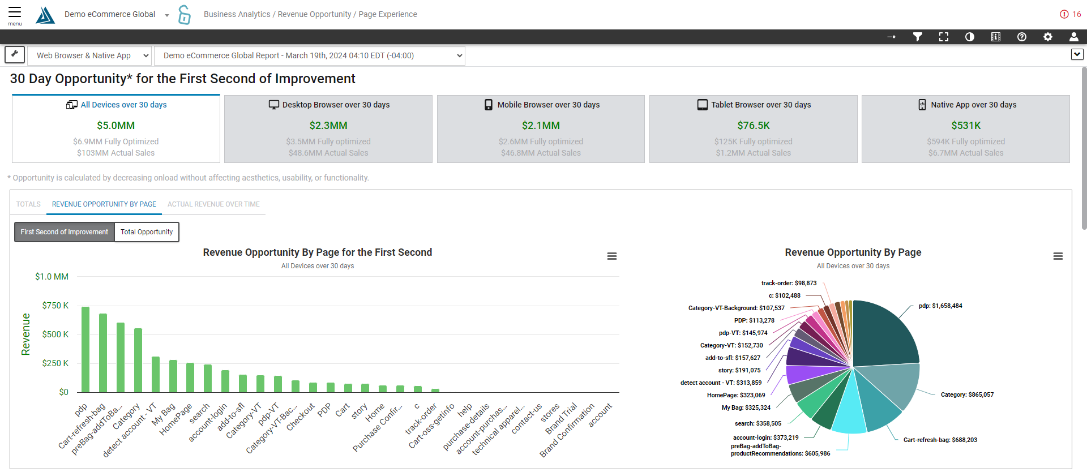The image size is (1087, 472).
Task: Open the info film-strip icon
Action: pos(996,37)
